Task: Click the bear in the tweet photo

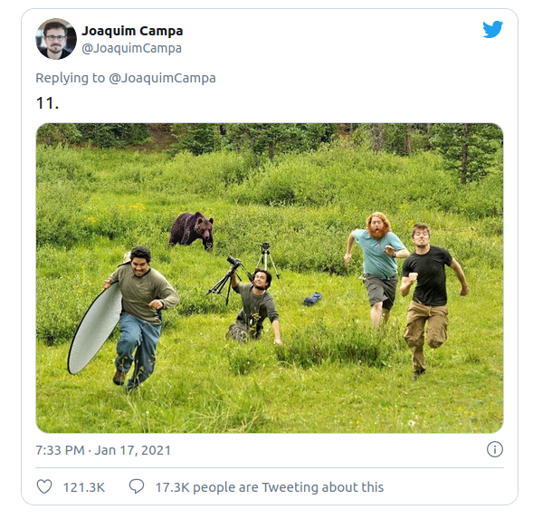Action: [x=192, y=231]
